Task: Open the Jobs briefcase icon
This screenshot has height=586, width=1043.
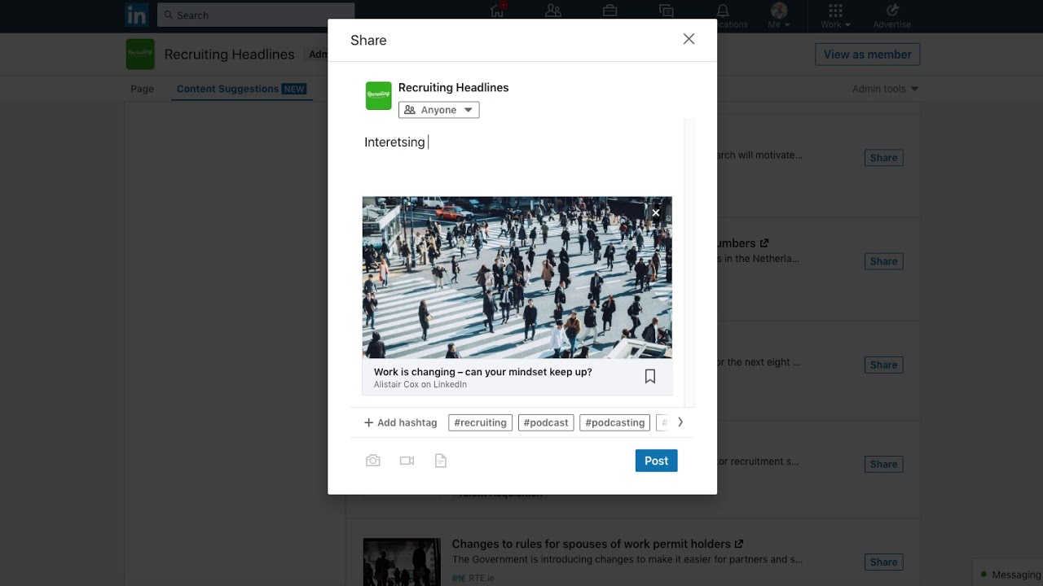Action: 610,11
